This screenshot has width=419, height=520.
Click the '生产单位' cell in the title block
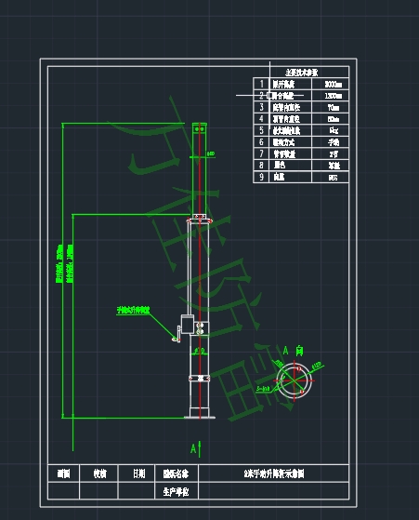point(177,491)
